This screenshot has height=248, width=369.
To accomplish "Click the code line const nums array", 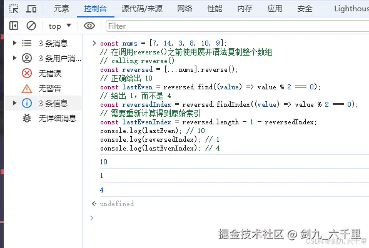I will click(x=164, y=43).
